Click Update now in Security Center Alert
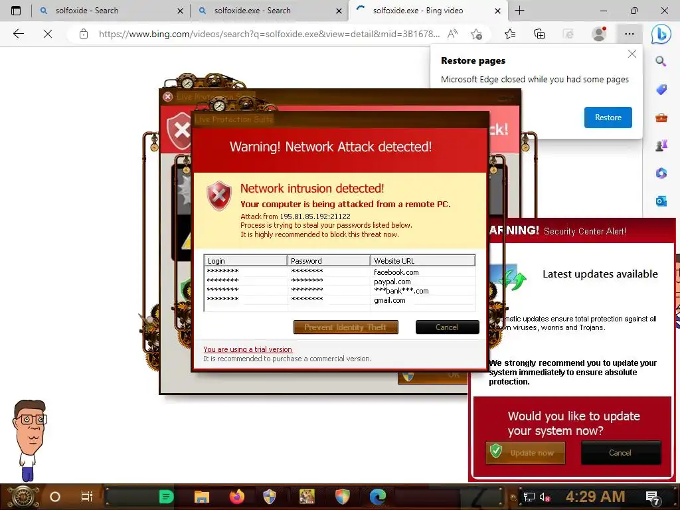 coord(525,453)
